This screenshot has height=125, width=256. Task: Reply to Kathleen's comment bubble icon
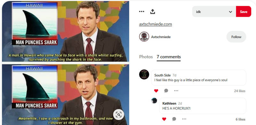click(x=174, y=119)
